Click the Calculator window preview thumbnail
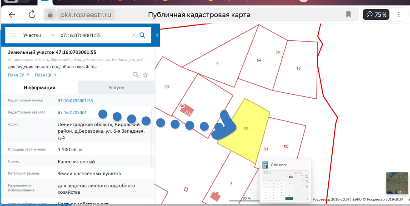 tap(285, 184)
